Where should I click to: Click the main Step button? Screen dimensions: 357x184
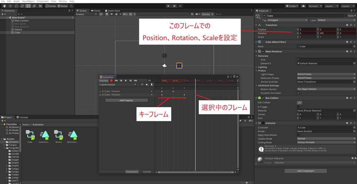tap(180, 6)
